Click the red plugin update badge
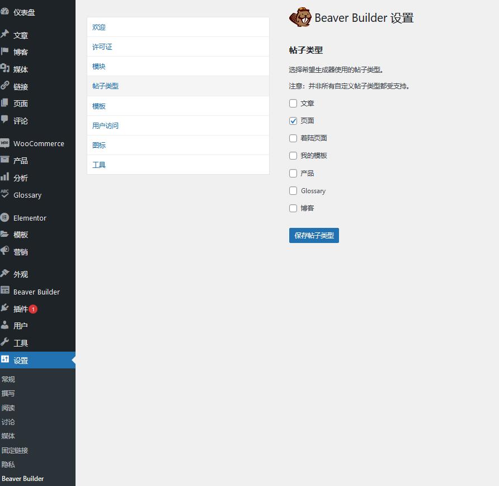The height and width of the screenshot is (486, 499). point(33,309)
